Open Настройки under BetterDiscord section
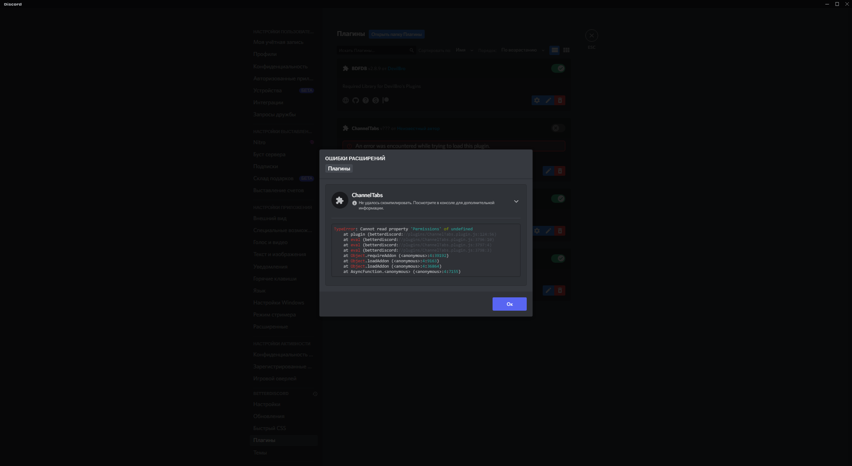This screenshot has width=852, height=466. [x=284, y=404]
